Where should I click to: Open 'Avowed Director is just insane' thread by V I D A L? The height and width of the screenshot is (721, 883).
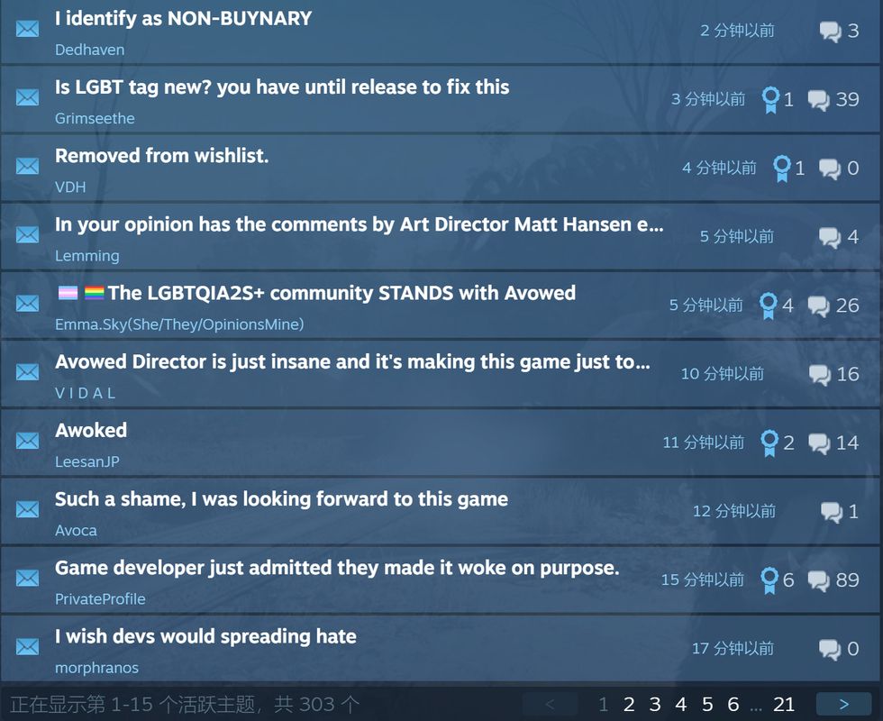point(352,361)
